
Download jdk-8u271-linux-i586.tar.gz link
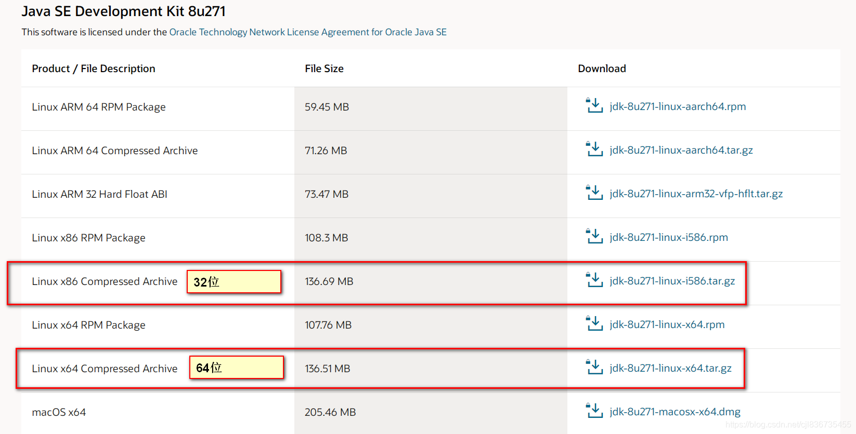672,281
